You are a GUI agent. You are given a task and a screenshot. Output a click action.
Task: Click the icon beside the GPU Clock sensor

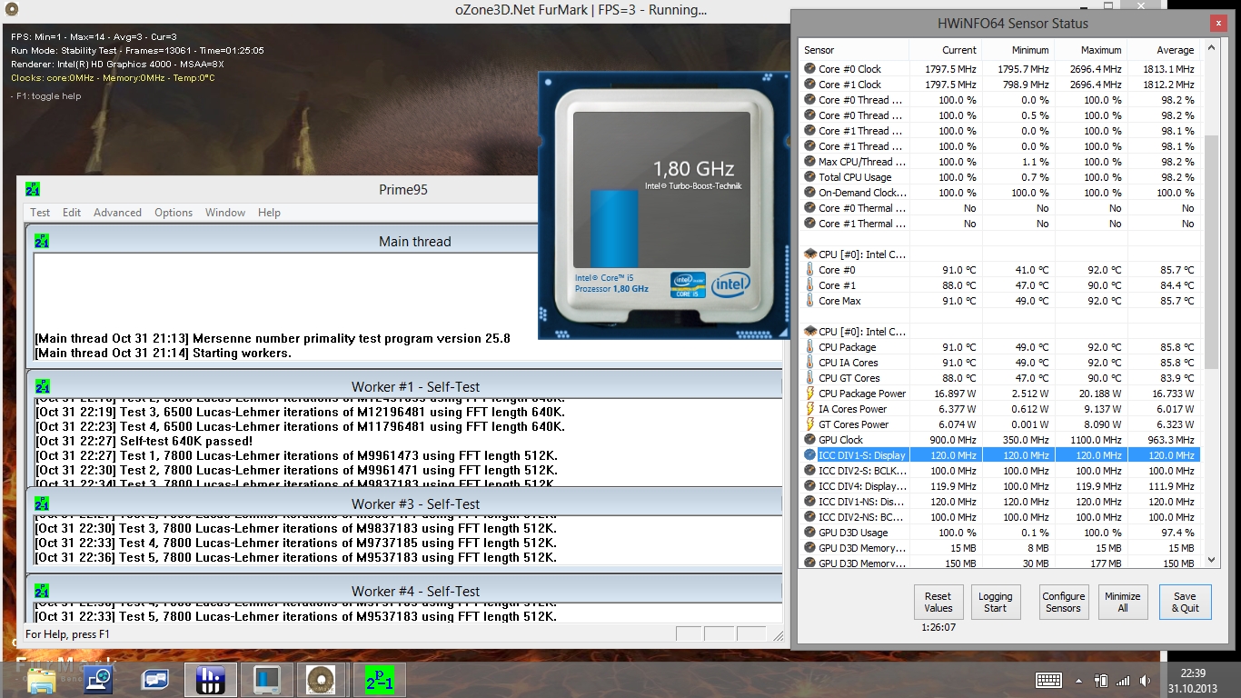pos(810,440)
